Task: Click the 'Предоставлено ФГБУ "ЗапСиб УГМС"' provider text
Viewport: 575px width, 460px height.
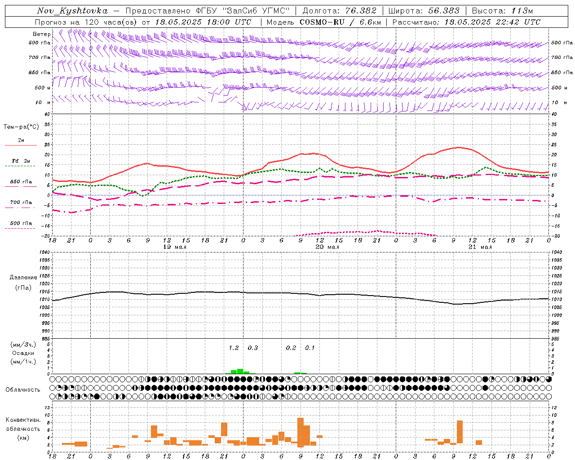Action: point(208,11)
